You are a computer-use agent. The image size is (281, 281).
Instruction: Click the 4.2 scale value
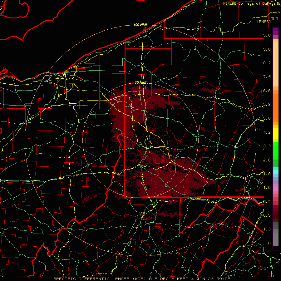[x=267, y=132]
